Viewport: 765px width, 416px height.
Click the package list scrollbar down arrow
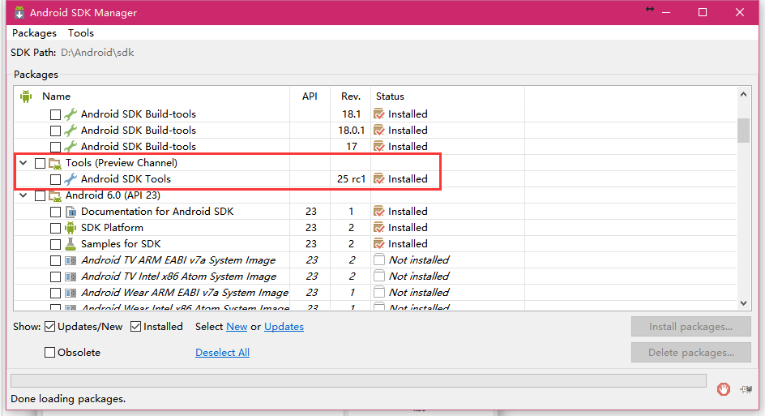point(744,303)
